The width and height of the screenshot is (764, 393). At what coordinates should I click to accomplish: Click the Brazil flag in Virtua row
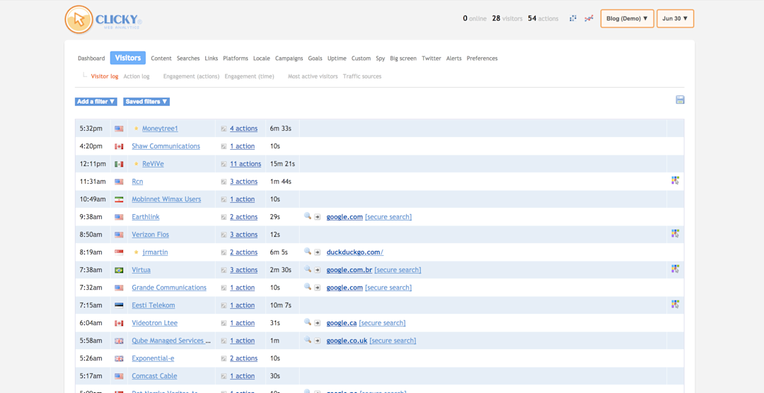coord(119,270)
